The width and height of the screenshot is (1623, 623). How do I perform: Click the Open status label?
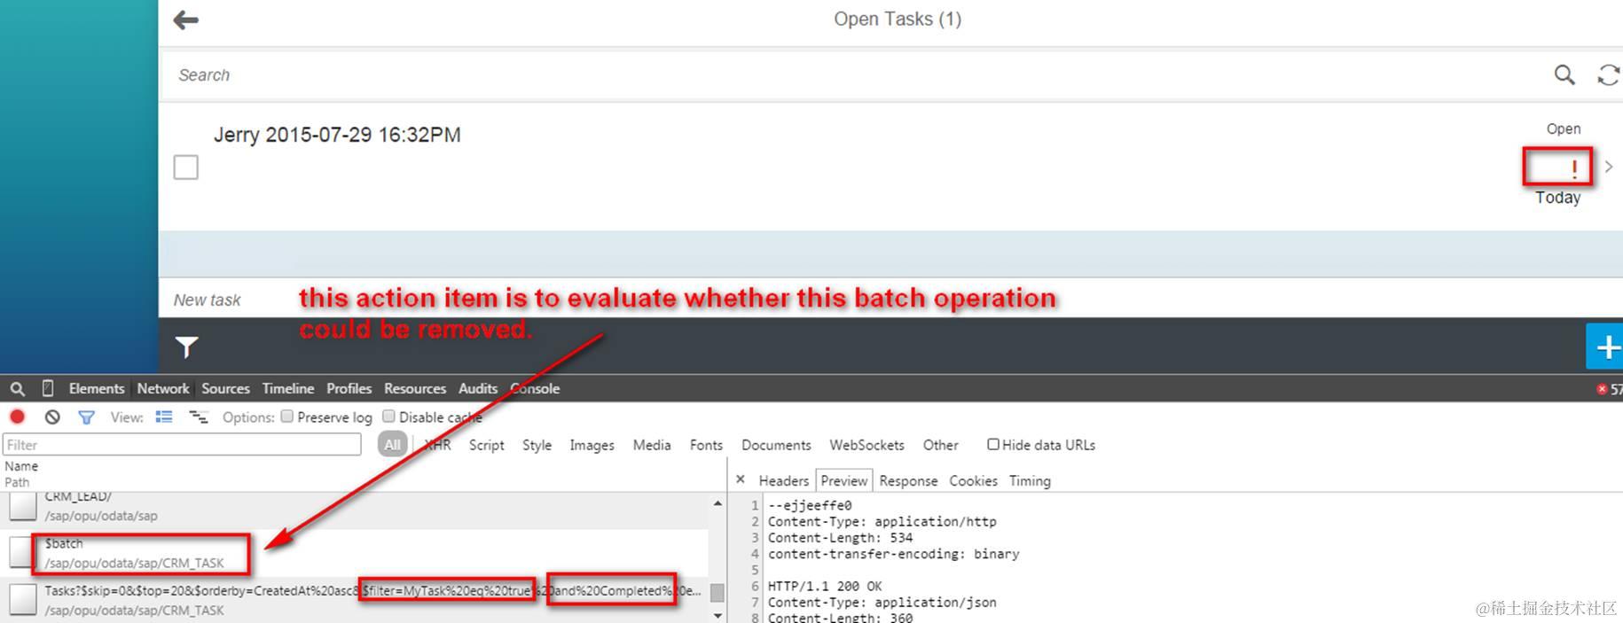pos(1564,128)
